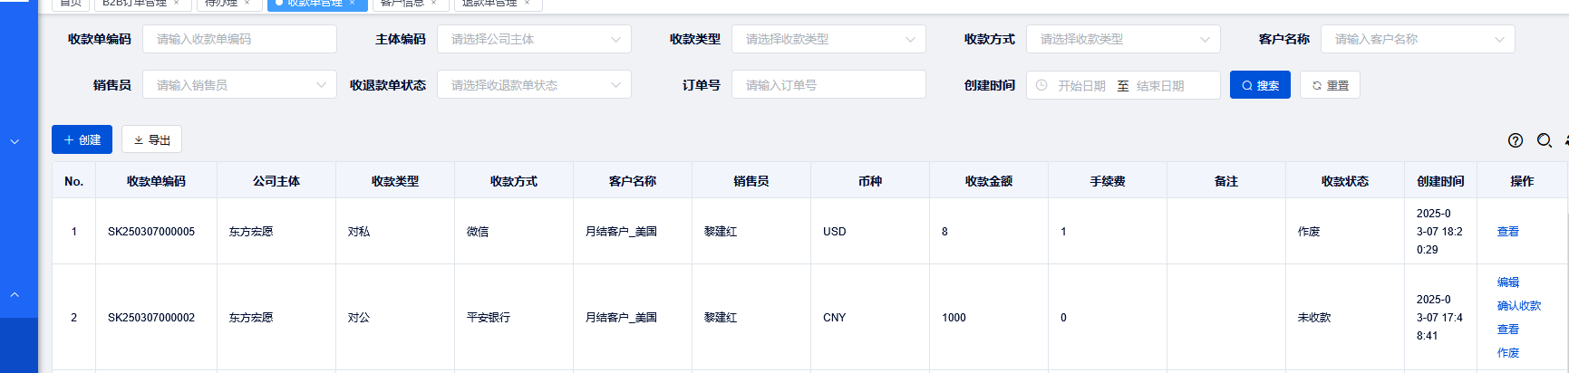Image resolution: width=1569 pixels, height=373 pixels.
Task: Click the 导出 export button
Action: [152, 139]
